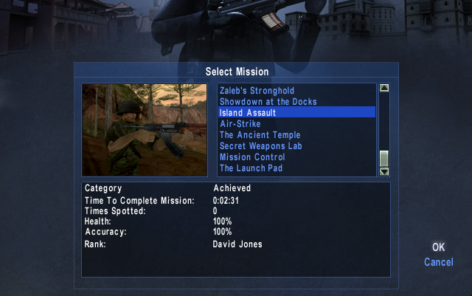This screenshot has width=472, height=296.
Task: Select the Mission Control entry
Action: pos(296,156)
